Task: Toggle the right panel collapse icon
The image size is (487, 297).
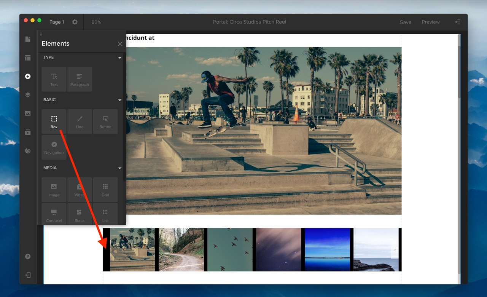Action: [x=458, y=22]
